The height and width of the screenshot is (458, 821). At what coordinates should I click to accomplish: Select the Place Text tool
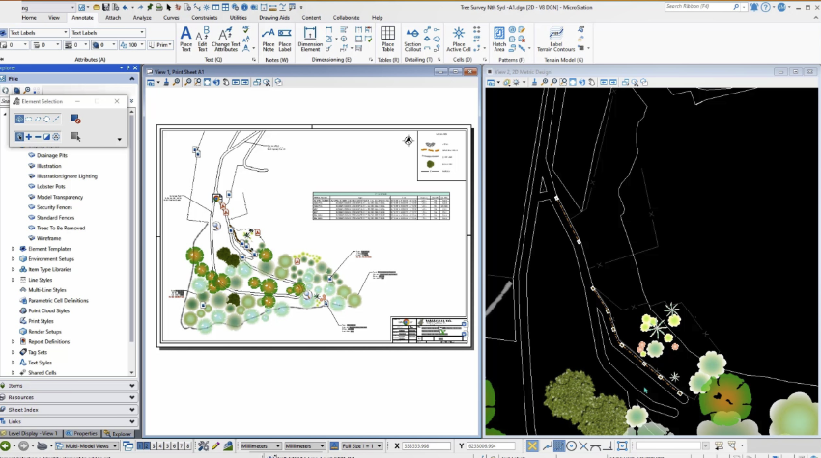(185, 39)
